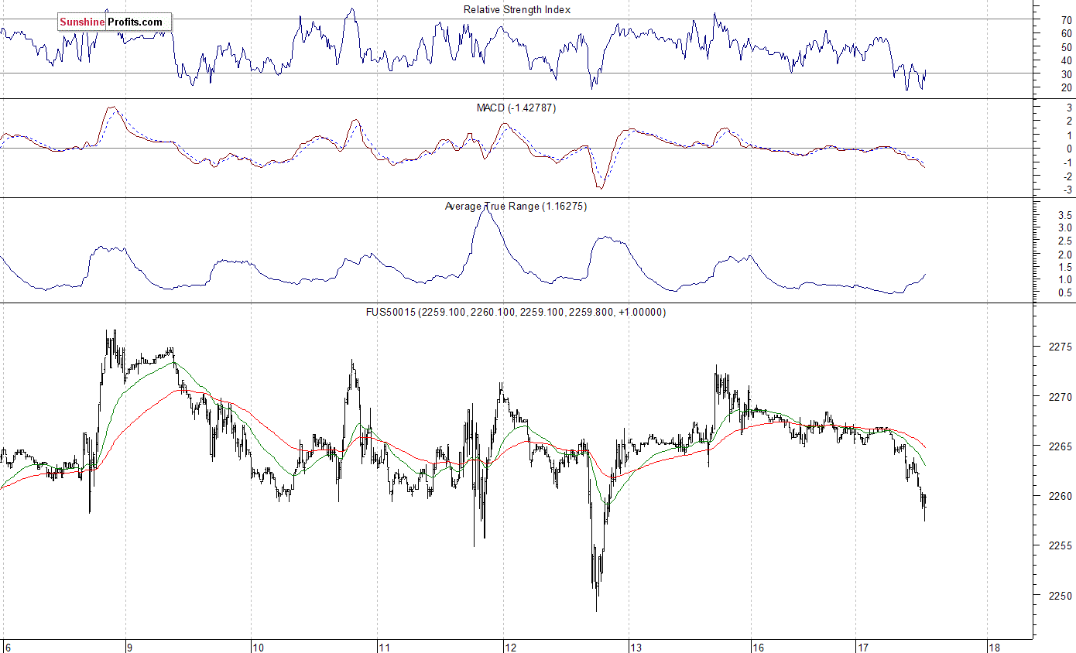Click MACD axis value 3
This screenshot has height=653, width=1076.
pos(1069,108)
